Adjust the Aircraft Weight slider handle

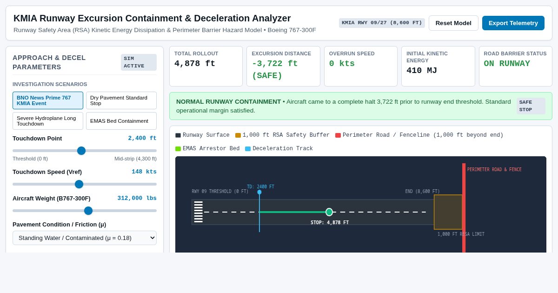coord(88,211)
